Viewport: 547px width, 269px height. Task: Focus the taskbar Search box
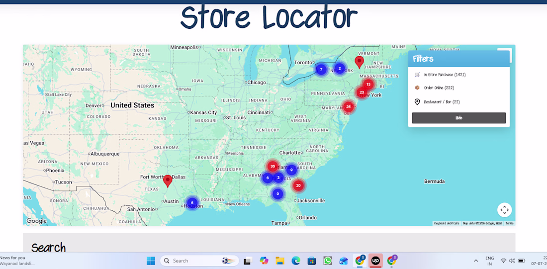(x=199, y=261)
